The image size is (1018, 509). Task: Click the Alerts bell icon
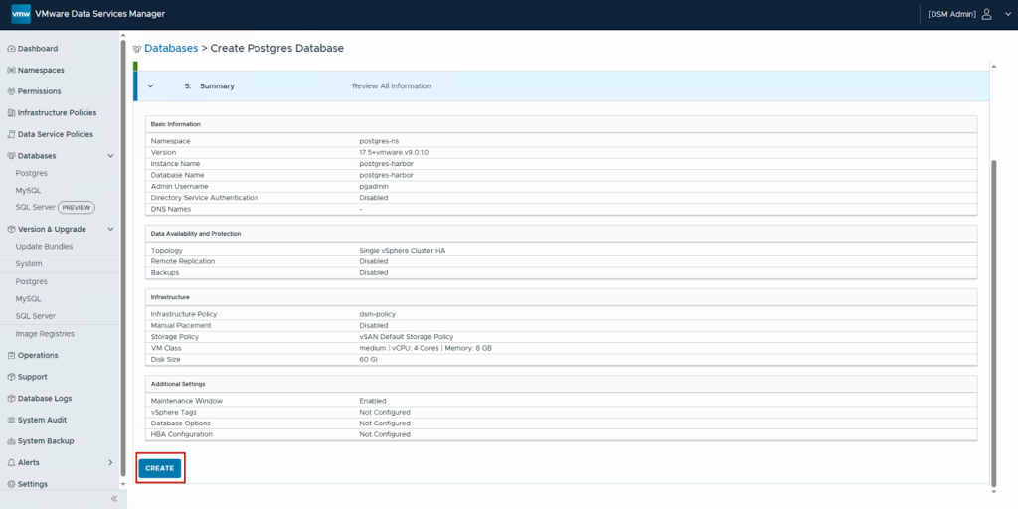pyautogui.click(x=11, y=463)
